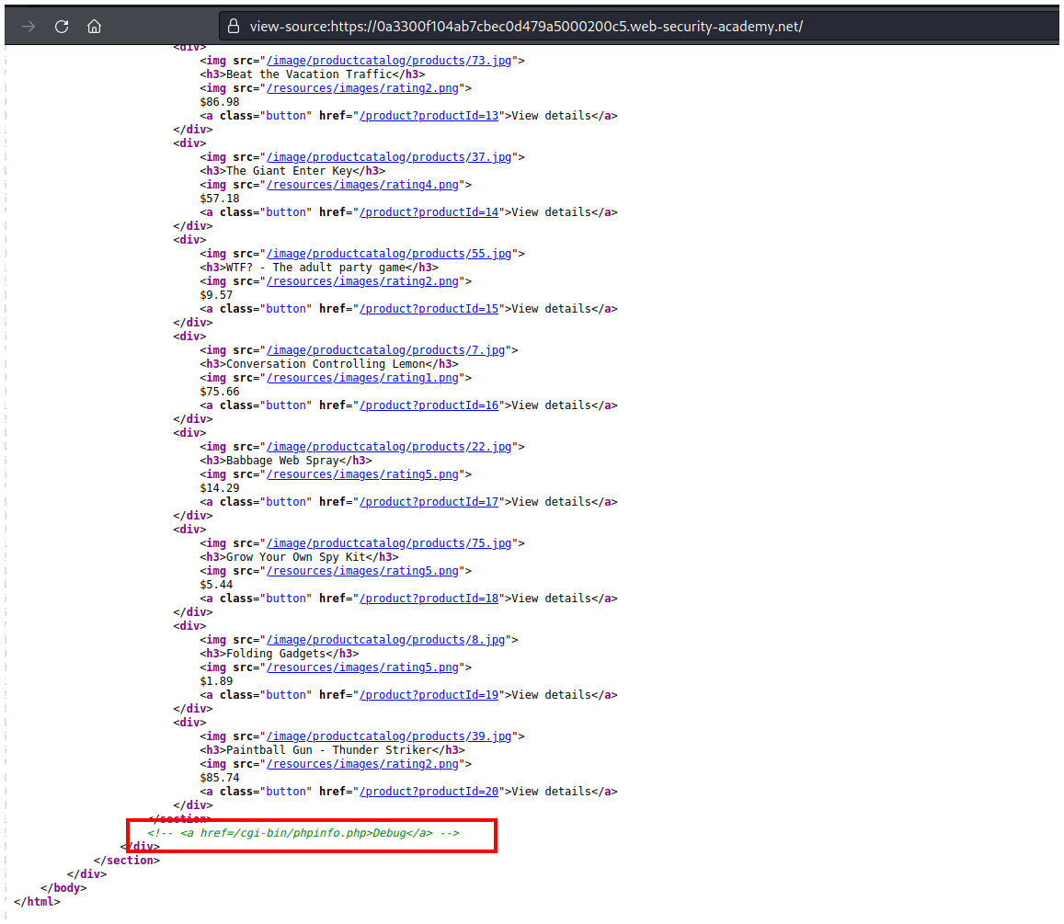Open the products/22.jpg image link
Viewport: 1064px width, 924px height.
coord(389,447)
